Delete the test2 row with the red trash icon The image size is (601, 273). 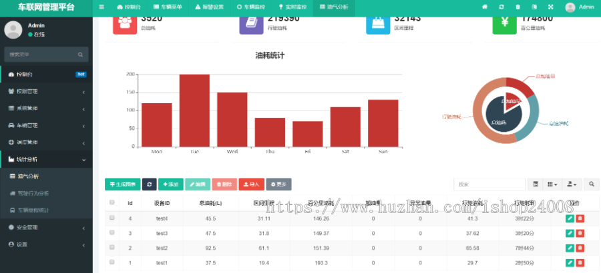click(580, 248)
